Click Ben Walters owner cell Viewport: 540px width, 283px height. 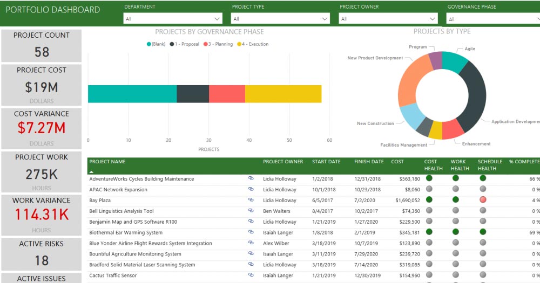(x=276, y=211)
